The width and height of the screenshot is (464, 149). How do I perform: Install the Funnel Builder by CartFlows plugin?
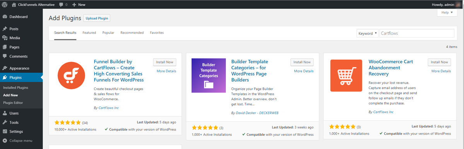click(165, 62)
